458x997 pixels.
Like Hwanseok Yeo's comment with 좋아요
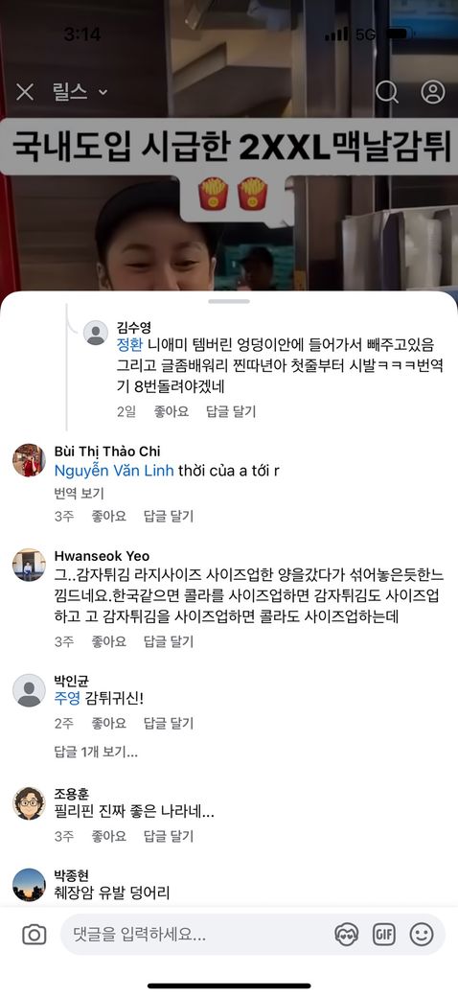point(108,641)
